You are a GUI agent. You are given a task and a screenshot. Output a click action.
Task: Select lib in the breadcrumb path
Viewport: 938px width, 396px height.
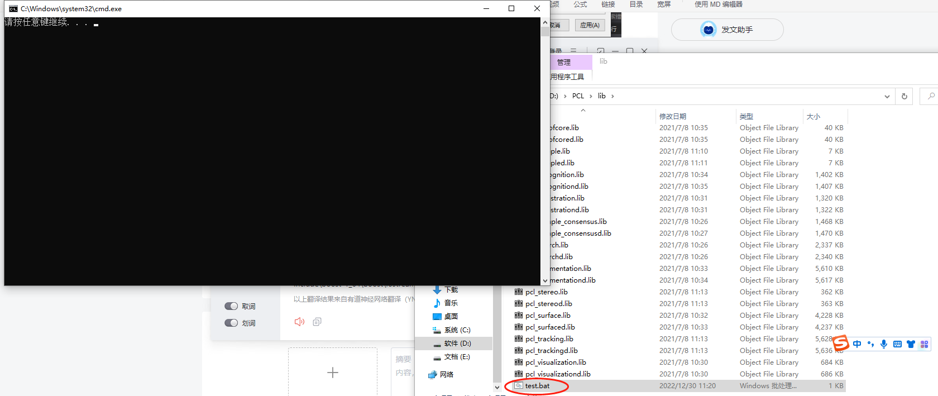coord(602,96)
